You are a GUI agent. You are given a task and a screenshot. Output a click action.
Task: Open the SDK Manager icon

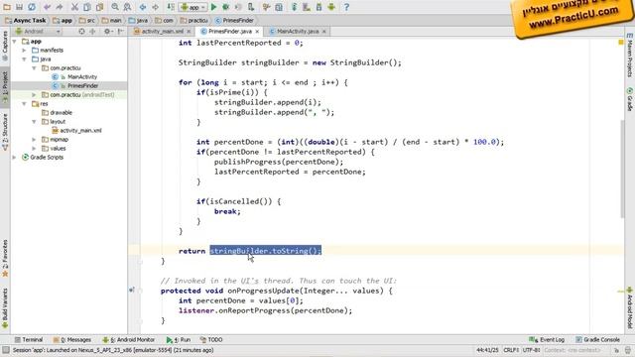click(319, 7)
